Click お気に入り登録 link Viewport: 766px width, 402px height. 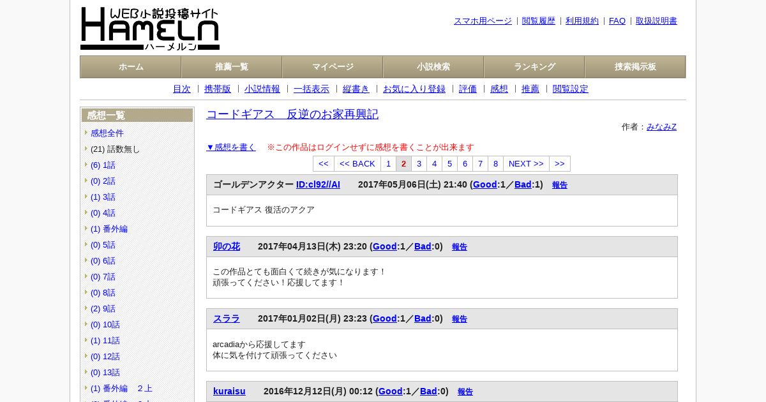[x=414, y=89]
